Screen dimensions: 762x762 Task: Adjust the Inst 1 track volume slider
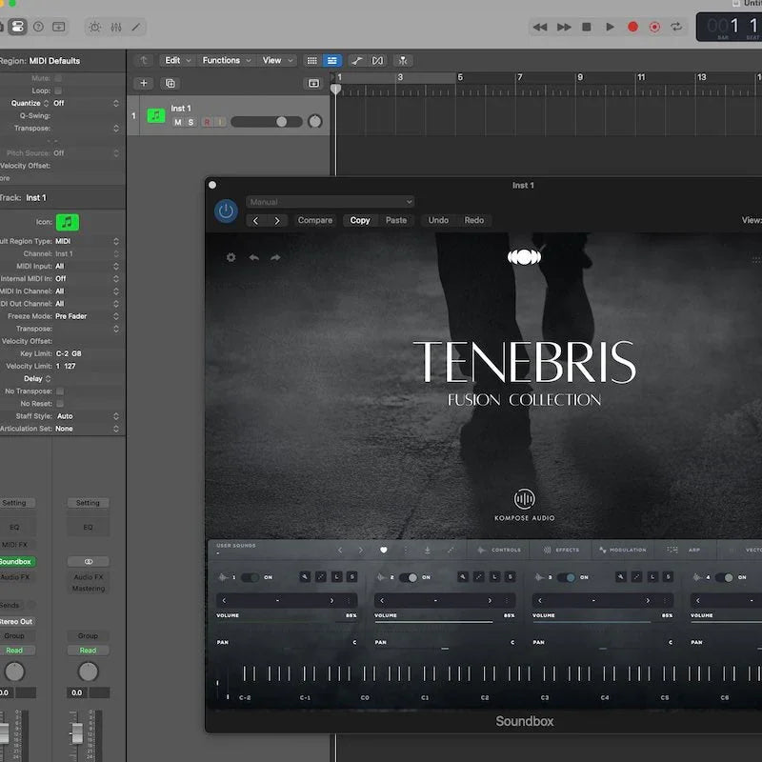tap(281, 122)
